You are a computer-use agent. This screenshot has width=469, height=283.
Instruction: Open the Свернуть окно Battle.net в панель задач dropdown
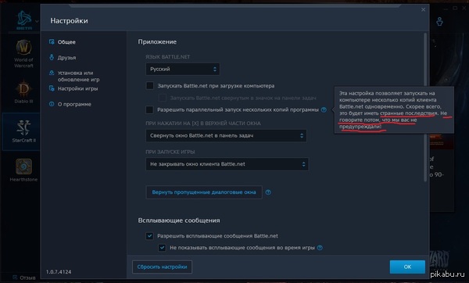226,135
